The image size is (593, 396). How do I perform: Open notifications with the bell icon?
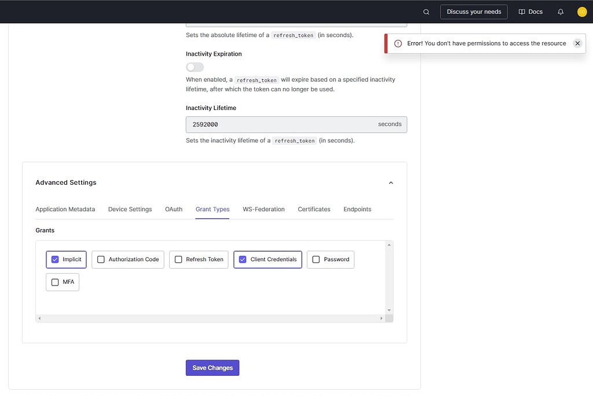point(560,12)
